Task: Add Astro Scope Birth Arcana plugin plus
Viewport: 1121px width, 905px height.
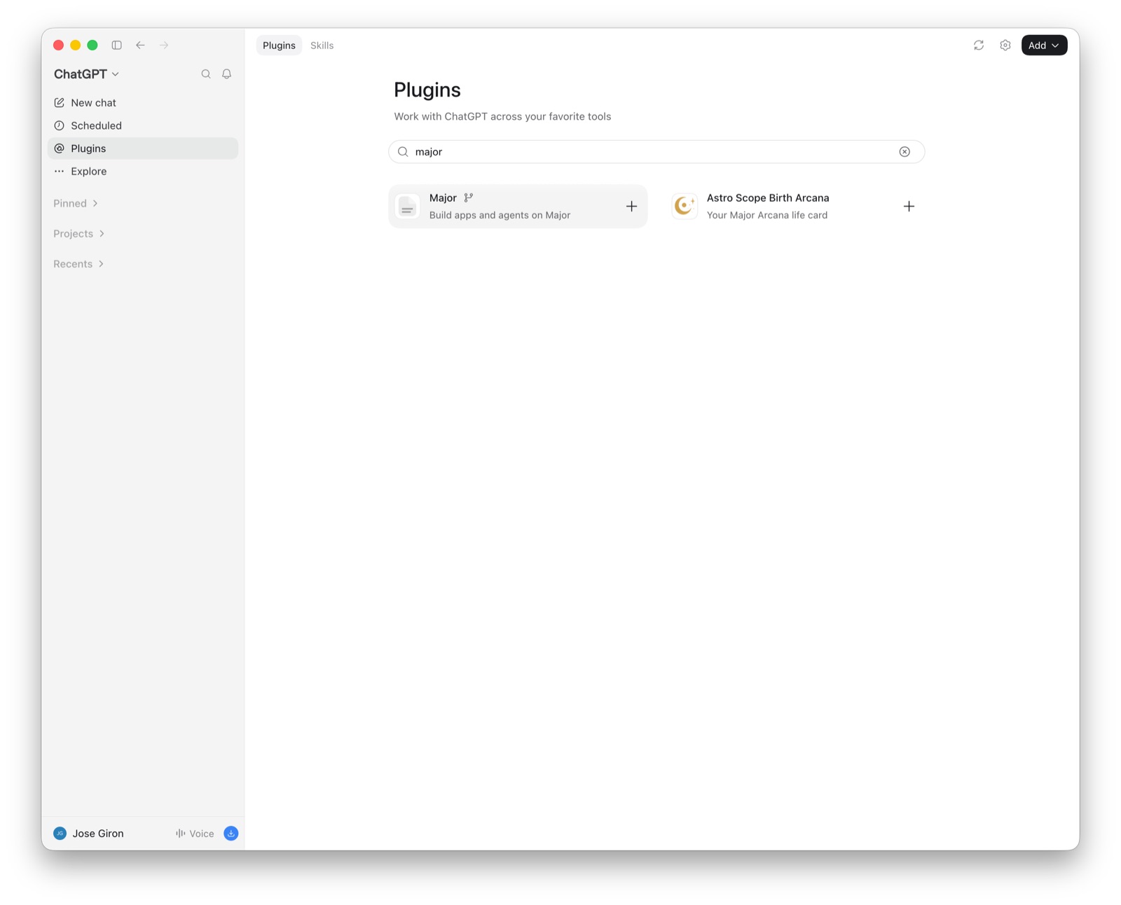Action: point(909,207)
